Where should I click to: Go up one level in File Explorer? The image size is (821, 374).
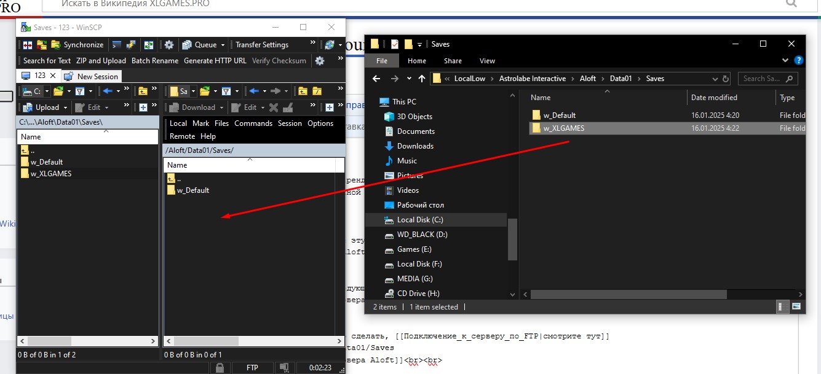(421, 79)
